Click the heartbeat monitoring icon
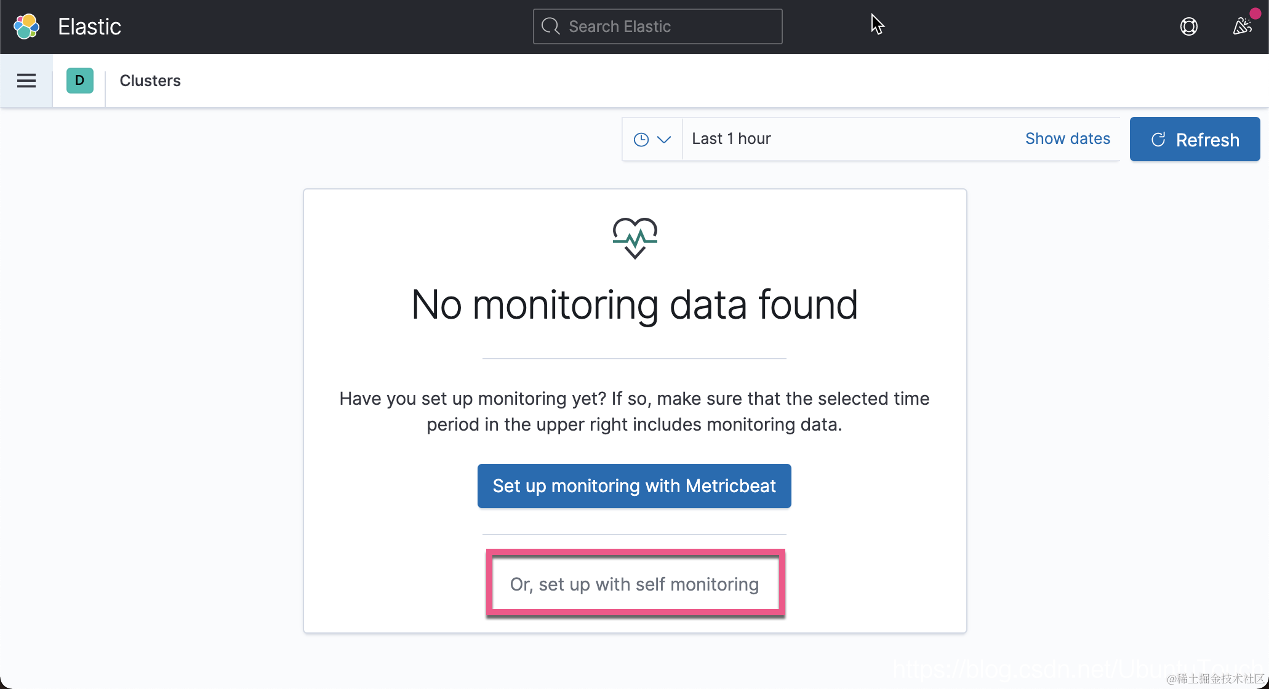The height and width of the screenshot is (689, 1269). 634,237
